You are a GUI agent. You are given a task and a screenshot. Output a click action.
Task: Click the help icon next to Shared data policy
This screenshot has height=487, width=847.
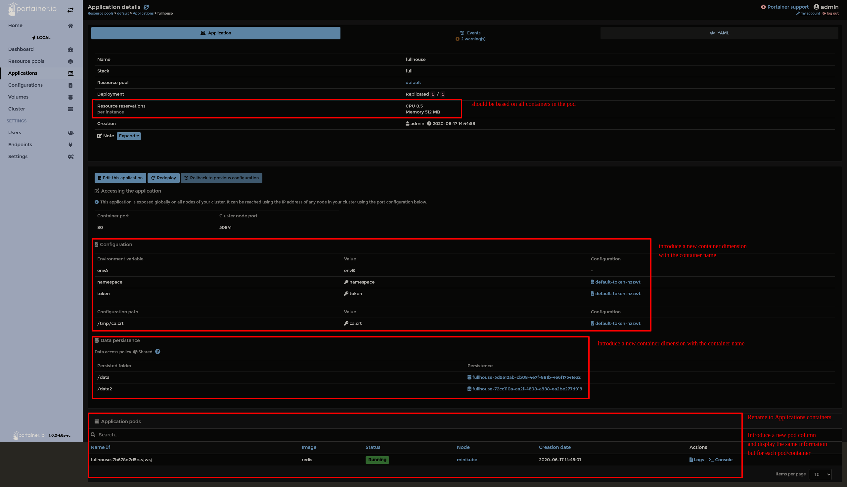click(x=157, y=352)
